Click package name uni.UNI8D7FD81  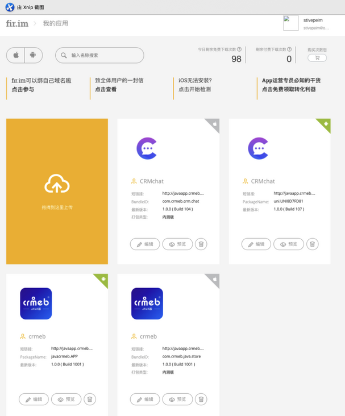288,201
